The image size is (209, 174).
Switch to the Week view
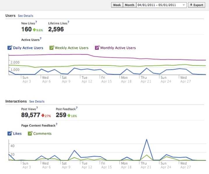[117, 5]
